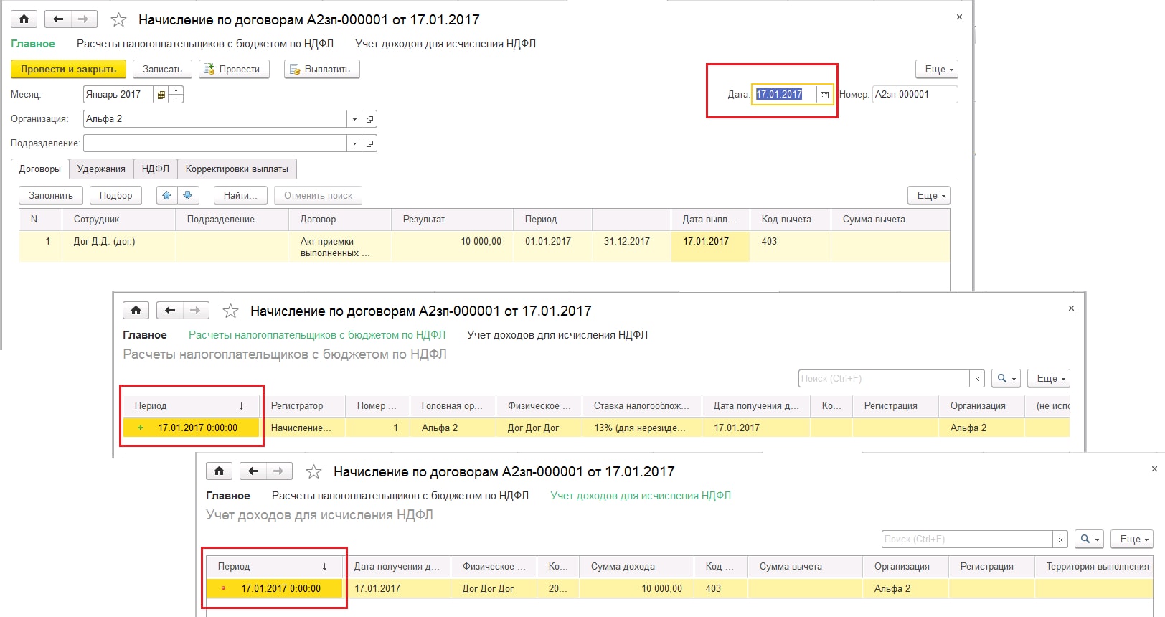Clear search field in bottom Учет доходов window

[1060, 539]
